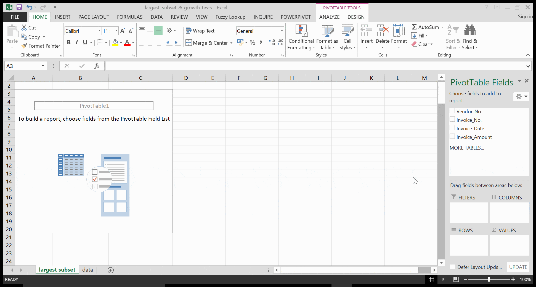Click the UPDATE button
The height and width of the screenshot is (287, 536).
pyautogui.click(x=518, y=267)
